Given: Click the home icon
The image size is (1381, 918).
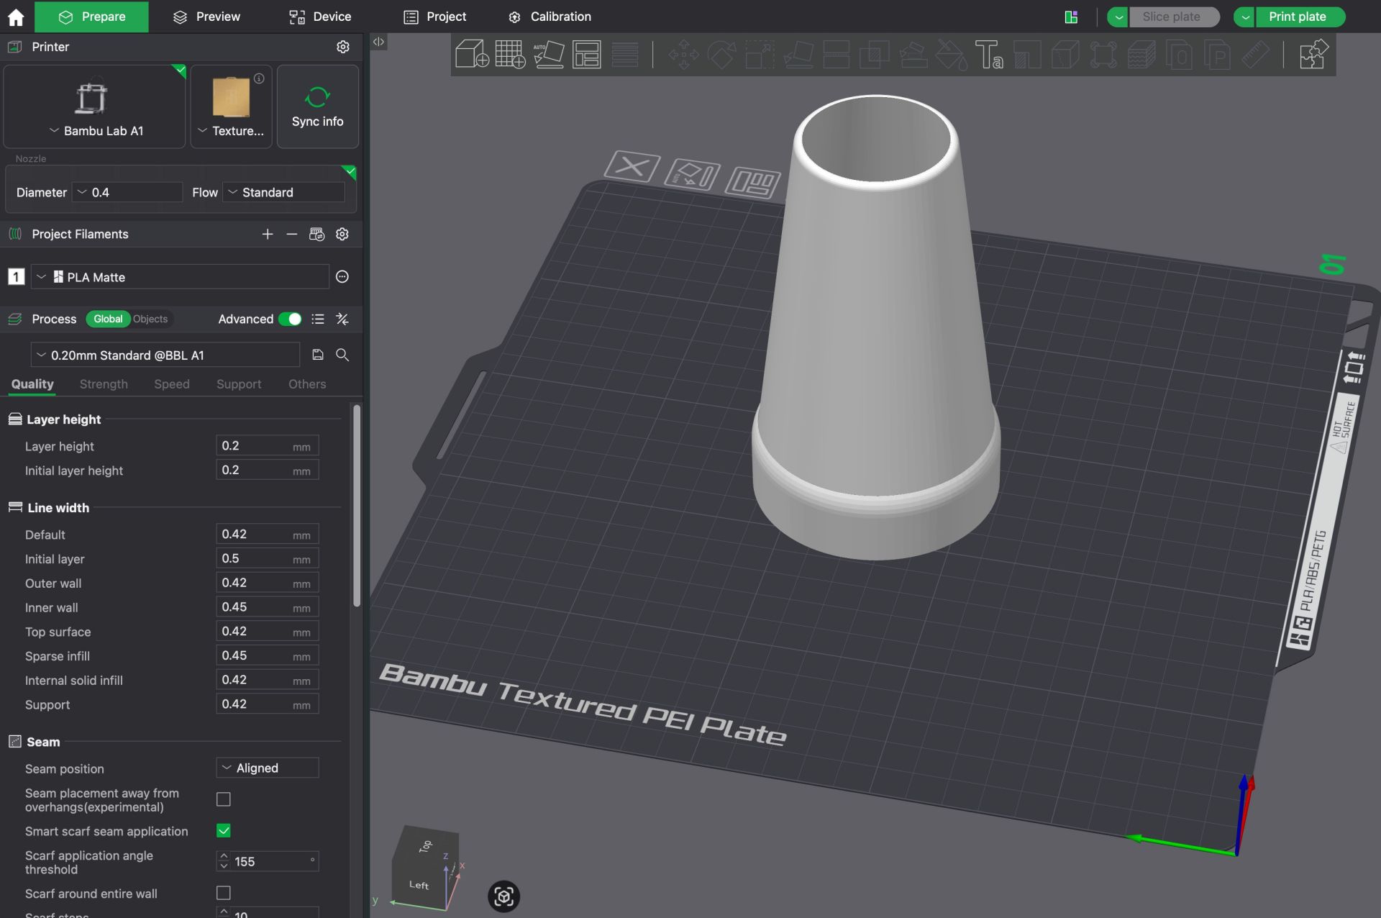Looking at the screenshot, I should (x=16, y=17).
